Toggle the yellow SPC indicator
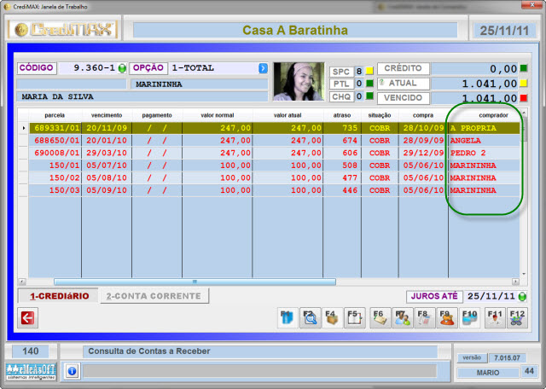Viewport: 546px width, 389px height. pos(369,71)
